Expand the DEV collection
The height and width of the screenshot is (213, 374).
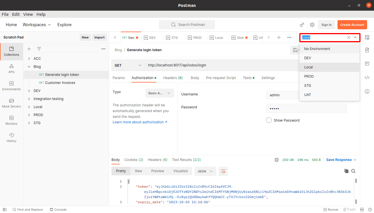point(29,91)
